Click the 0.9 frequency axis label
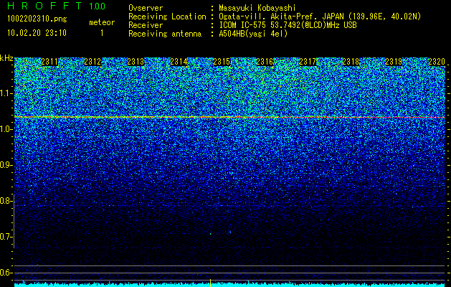This screenshot has height=287, width=451. (6, 165)
